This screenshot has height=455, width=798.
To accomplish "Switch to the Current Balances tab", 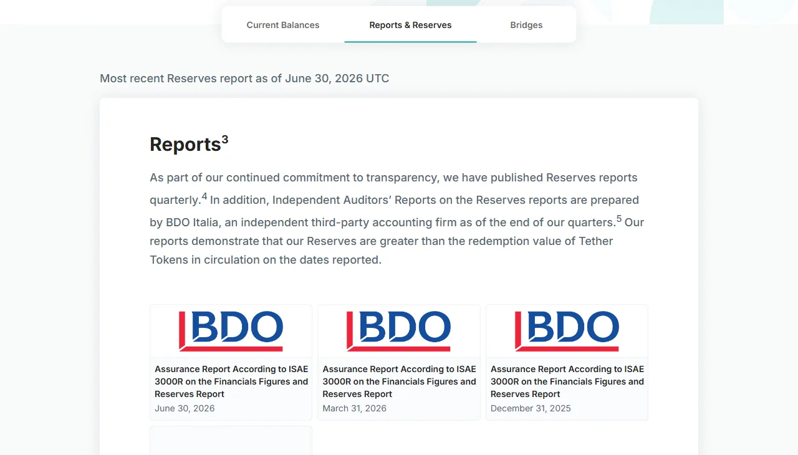I will coord(283,26).
